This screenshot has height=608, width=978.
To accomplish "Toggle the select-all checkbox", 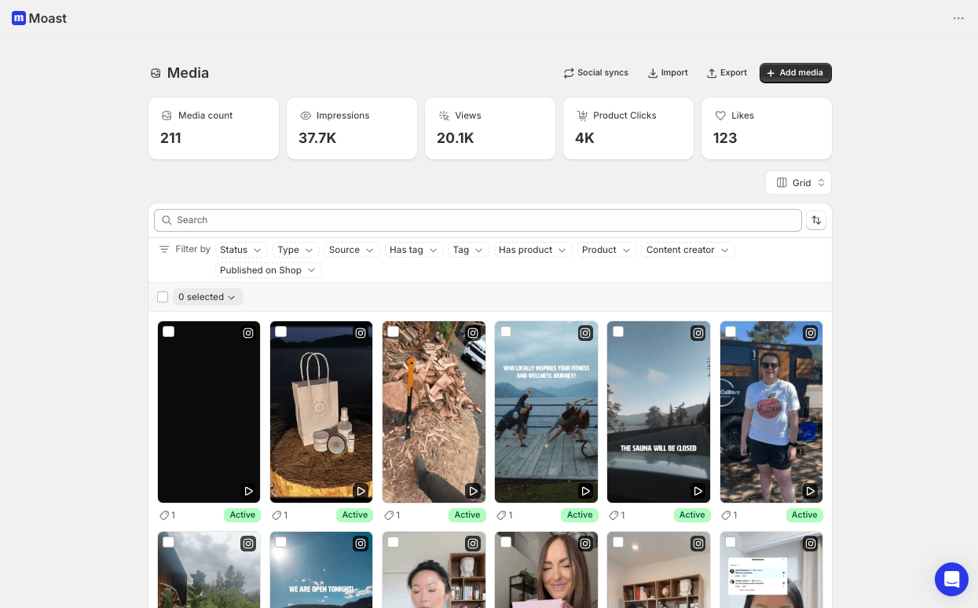I will 163,297.
